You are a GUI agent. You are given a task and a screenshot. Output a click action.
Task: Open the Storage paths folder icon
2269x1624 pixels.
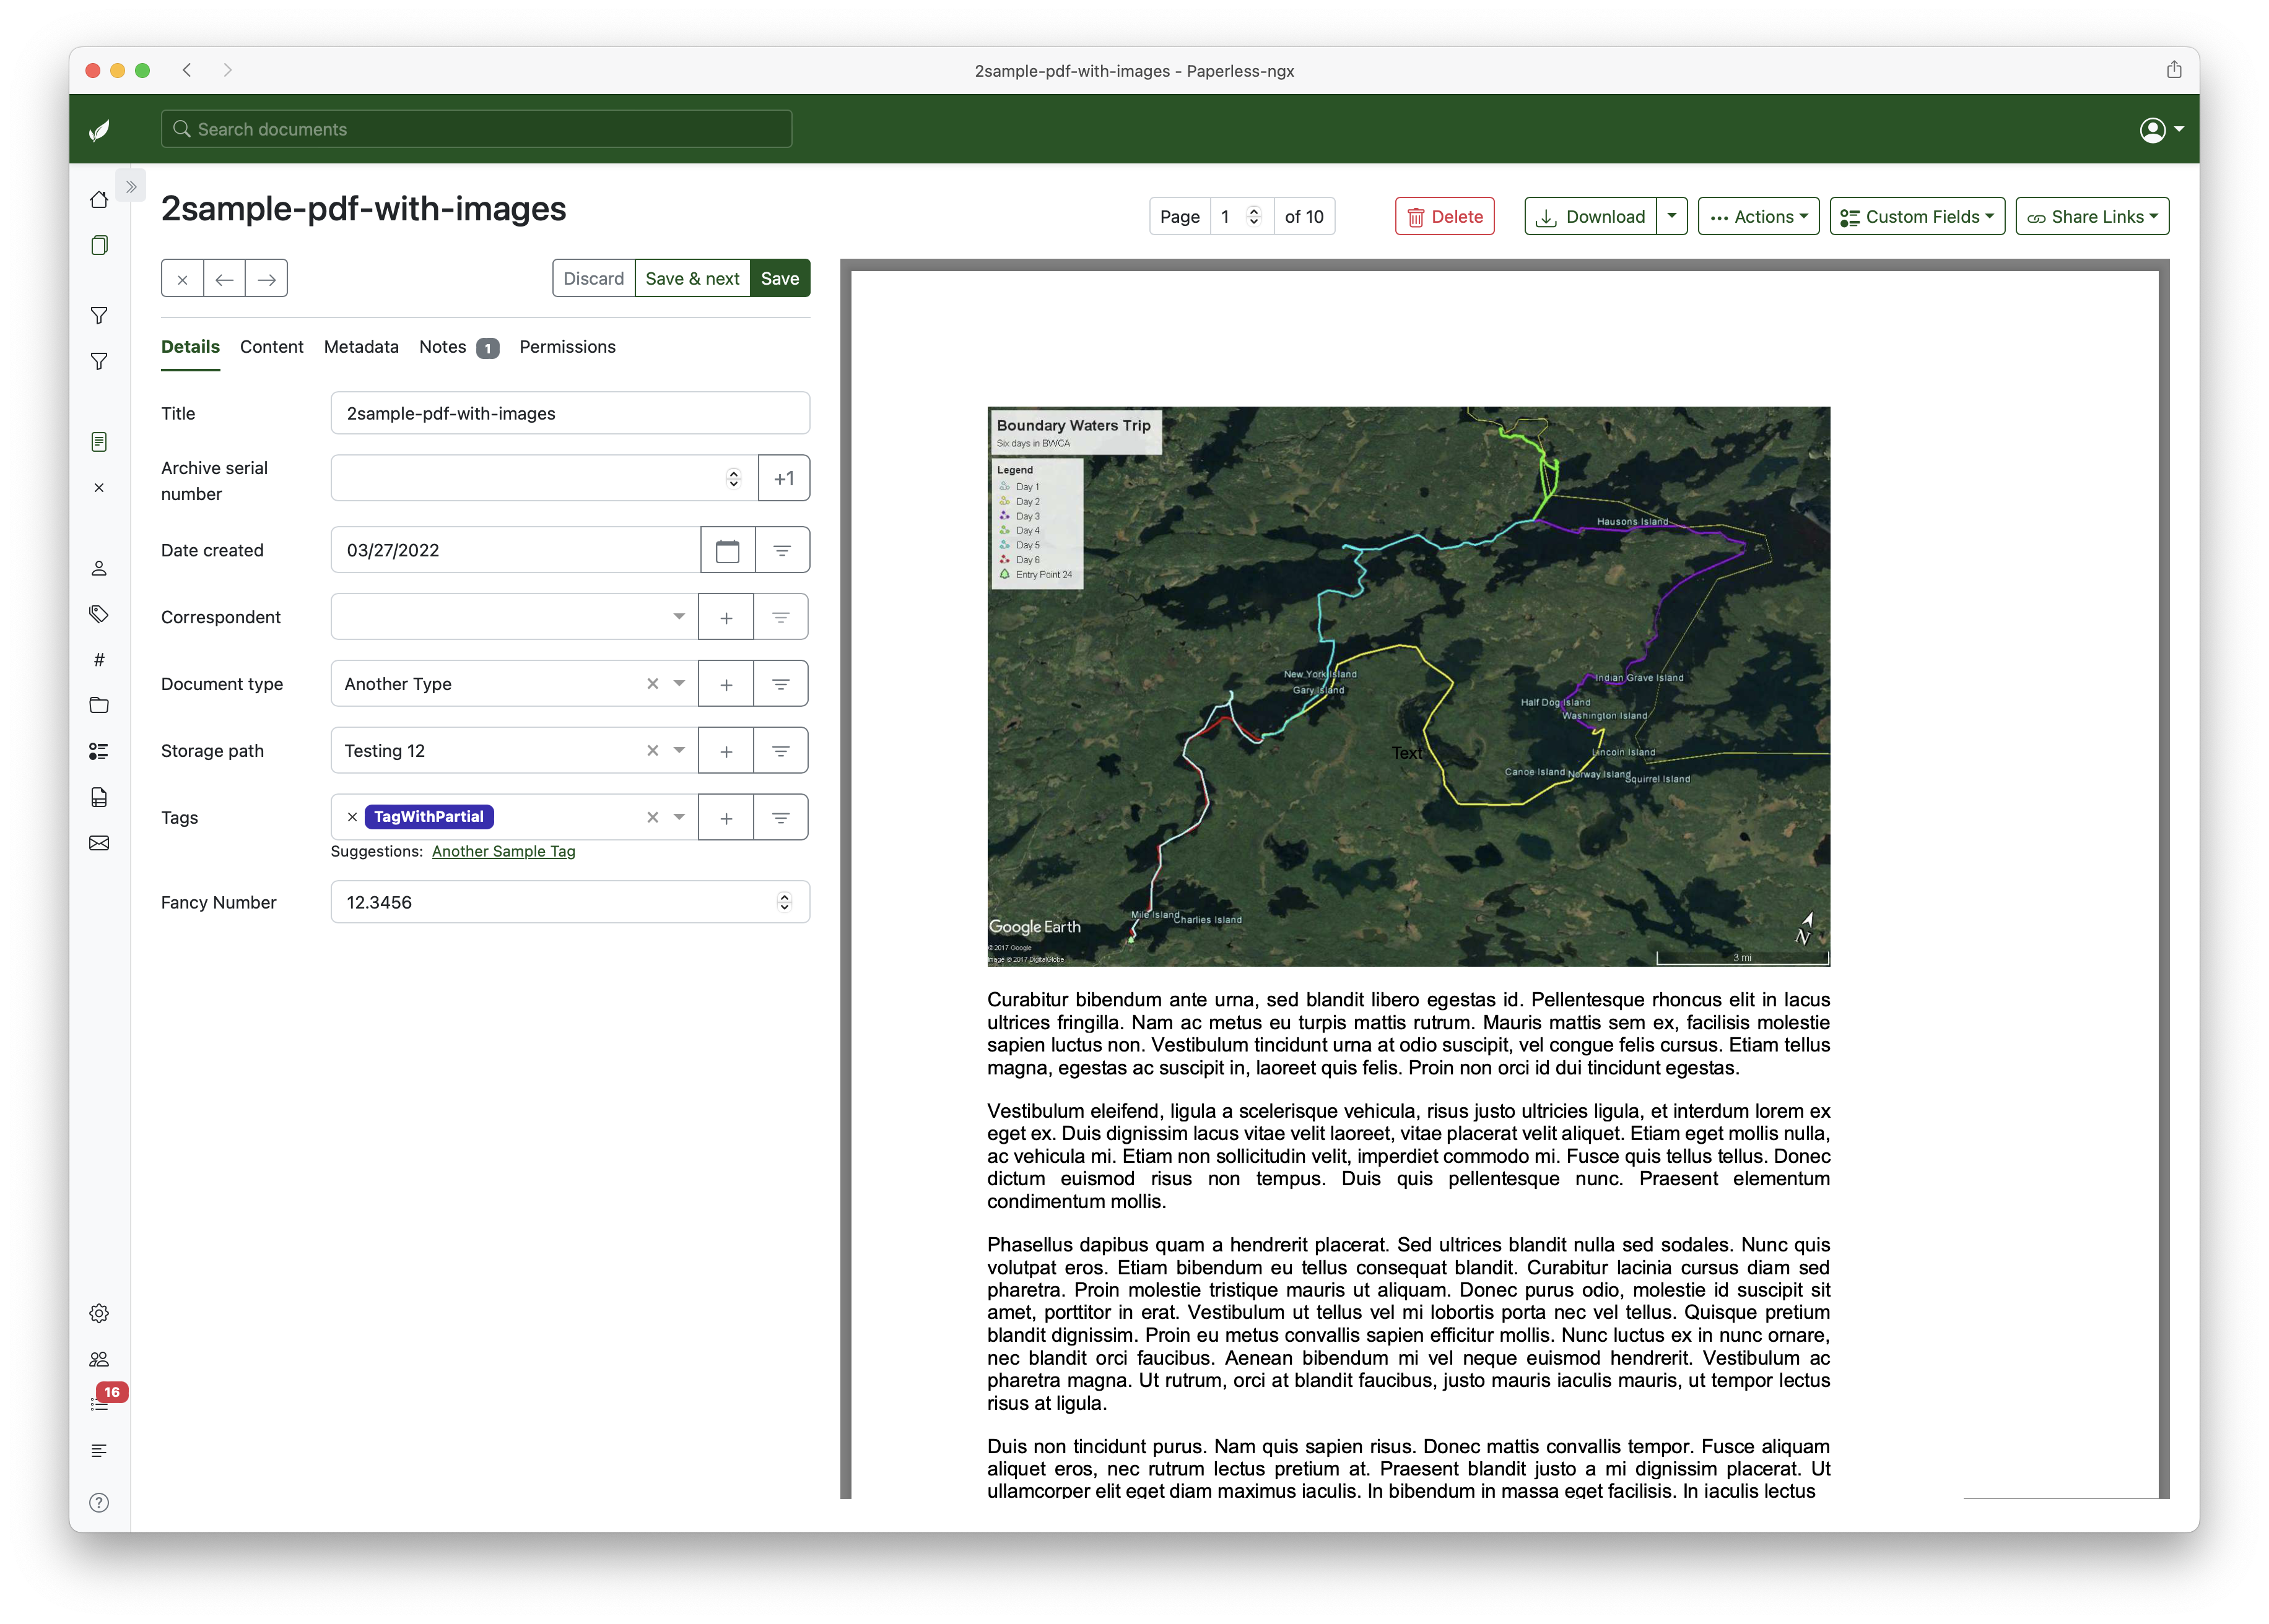(x=99, y=705)
